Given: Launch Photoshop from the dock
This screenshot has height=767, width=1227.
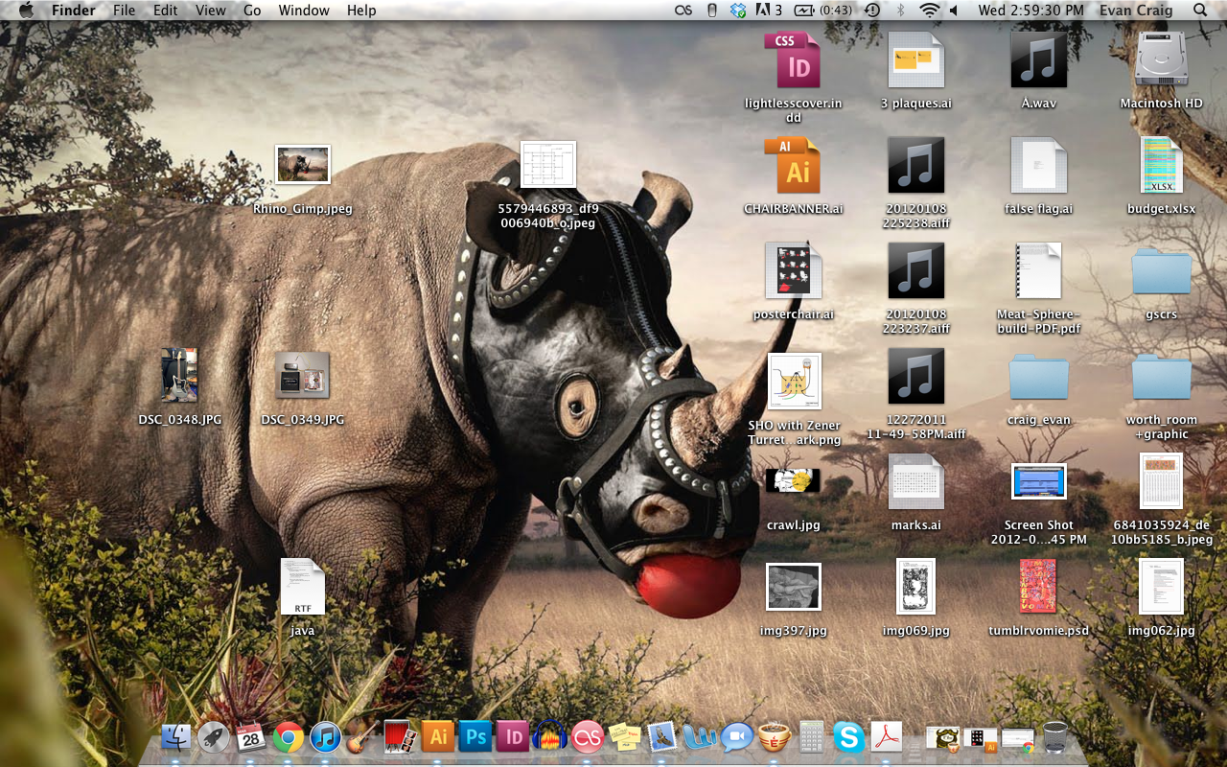Looking at the screenshot, I should [x=475, y=736].
